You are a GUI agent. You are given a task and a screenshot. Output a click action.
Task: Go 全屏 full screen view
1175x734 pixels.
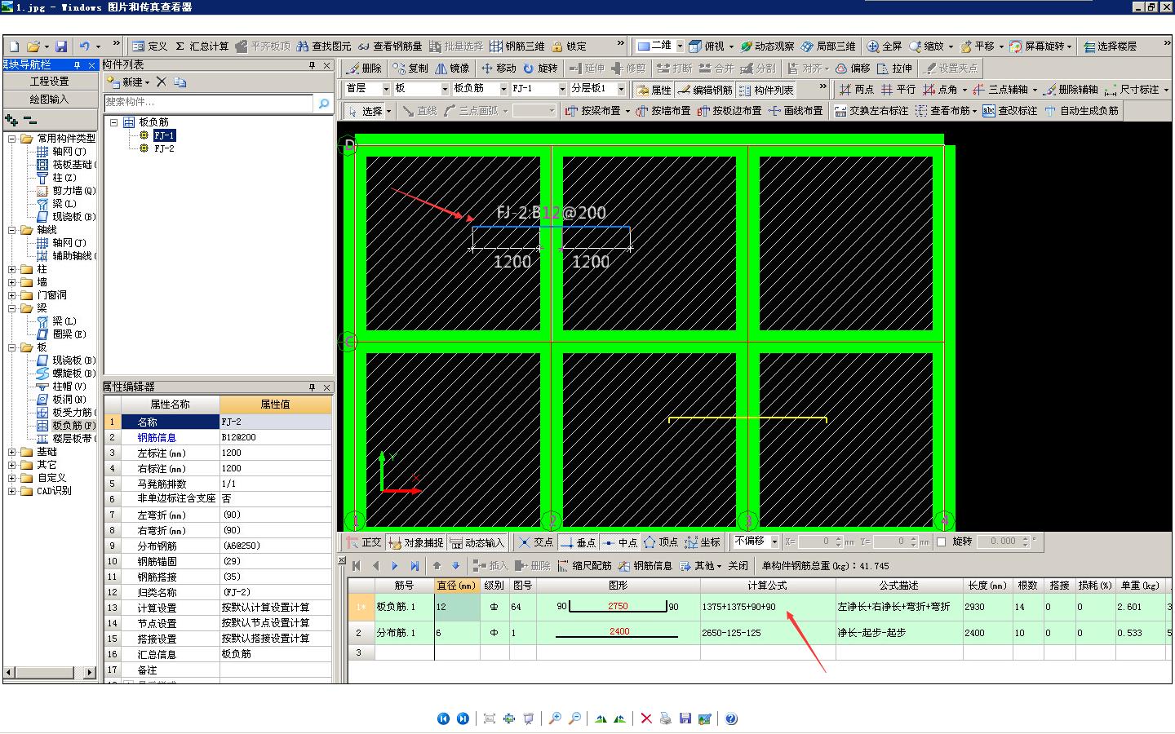[885, 46]
